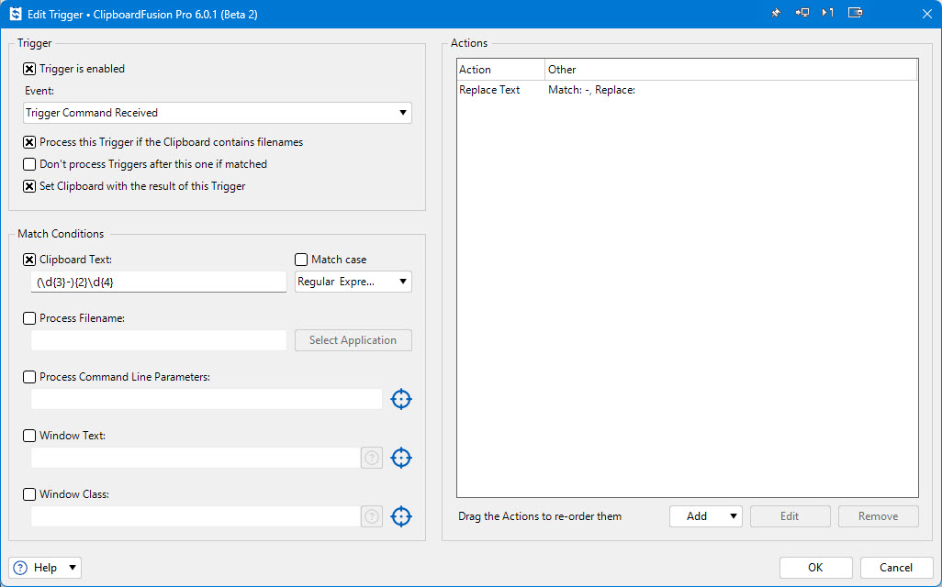
Task: Disable the 'Trigger is enabled' checkbox
Action: pos(29,69)
